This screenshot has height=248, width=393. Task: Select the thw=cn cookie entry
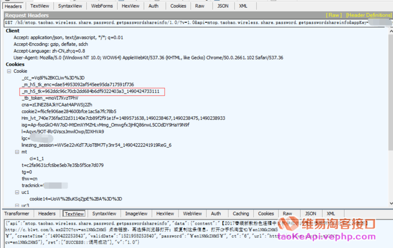[x=29, y=179]
